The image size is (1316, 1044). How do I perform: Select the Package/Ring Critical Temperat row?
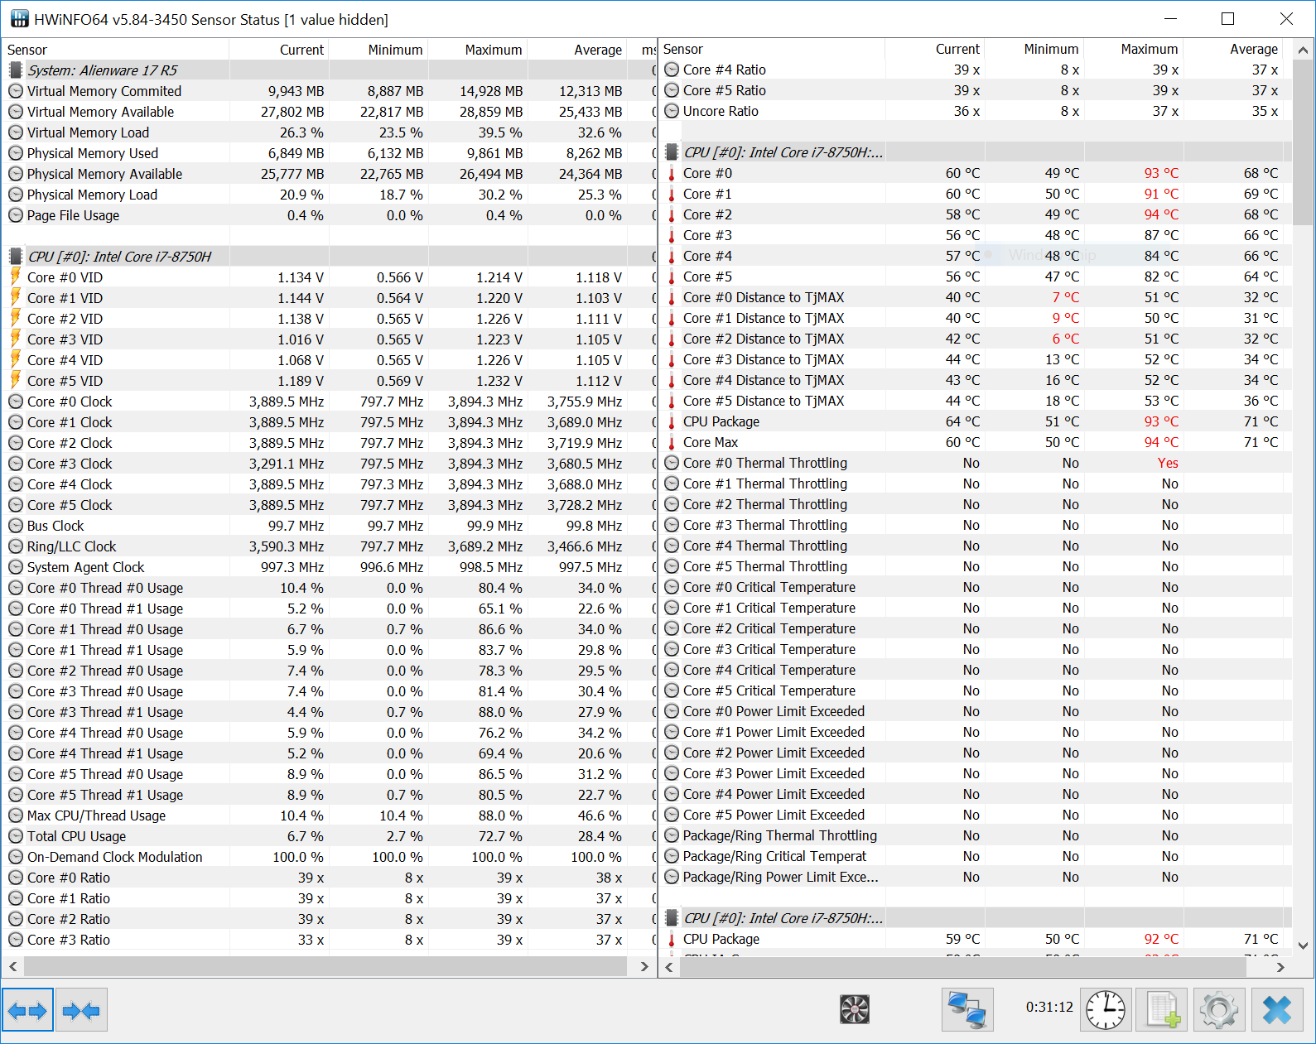[976, 856]
